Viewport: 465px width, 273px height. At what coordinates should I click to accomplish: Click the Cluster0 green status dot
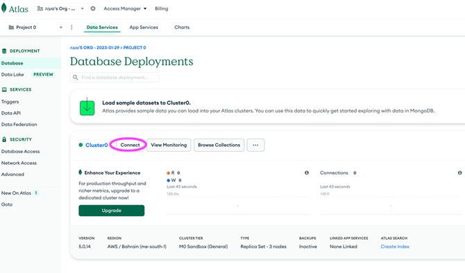click(x=81, y=145)
